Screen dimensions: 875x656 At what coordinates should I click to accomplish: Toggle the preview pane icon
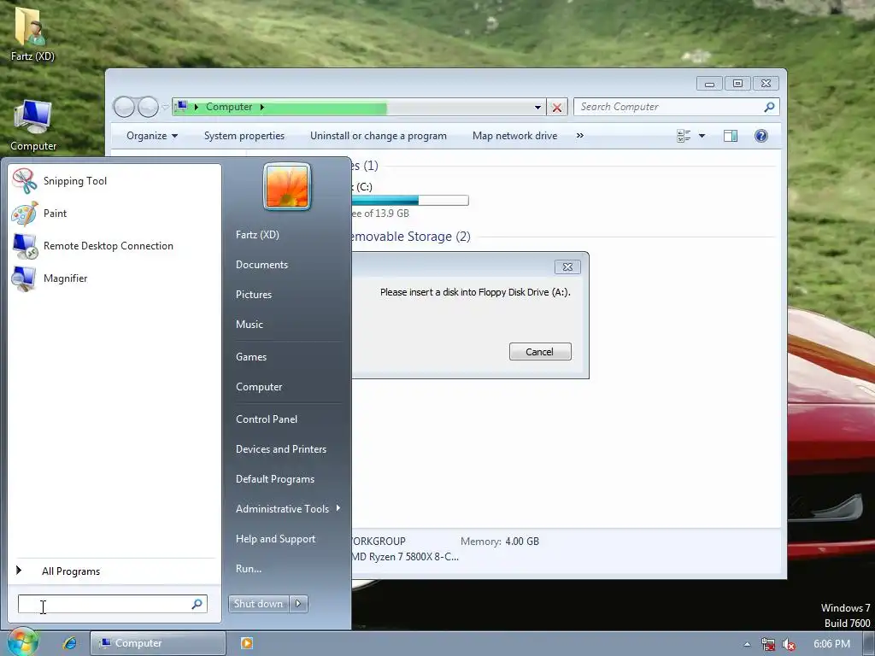[x=731, y=136]
